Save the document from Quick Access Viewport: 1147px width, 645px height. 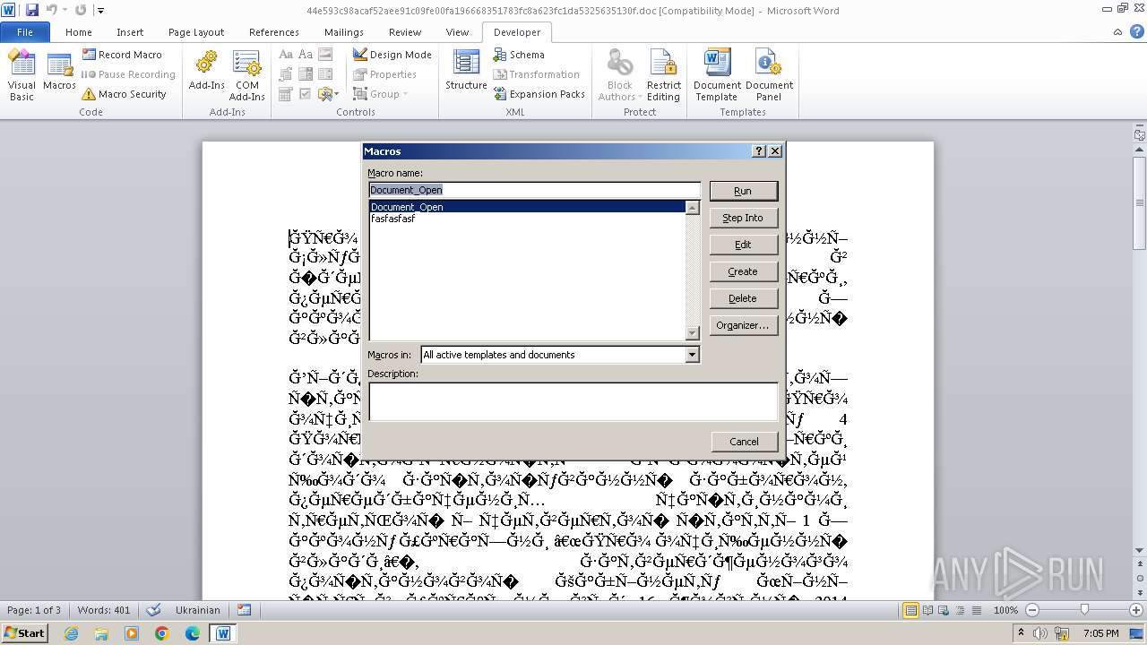pos(32,10)
